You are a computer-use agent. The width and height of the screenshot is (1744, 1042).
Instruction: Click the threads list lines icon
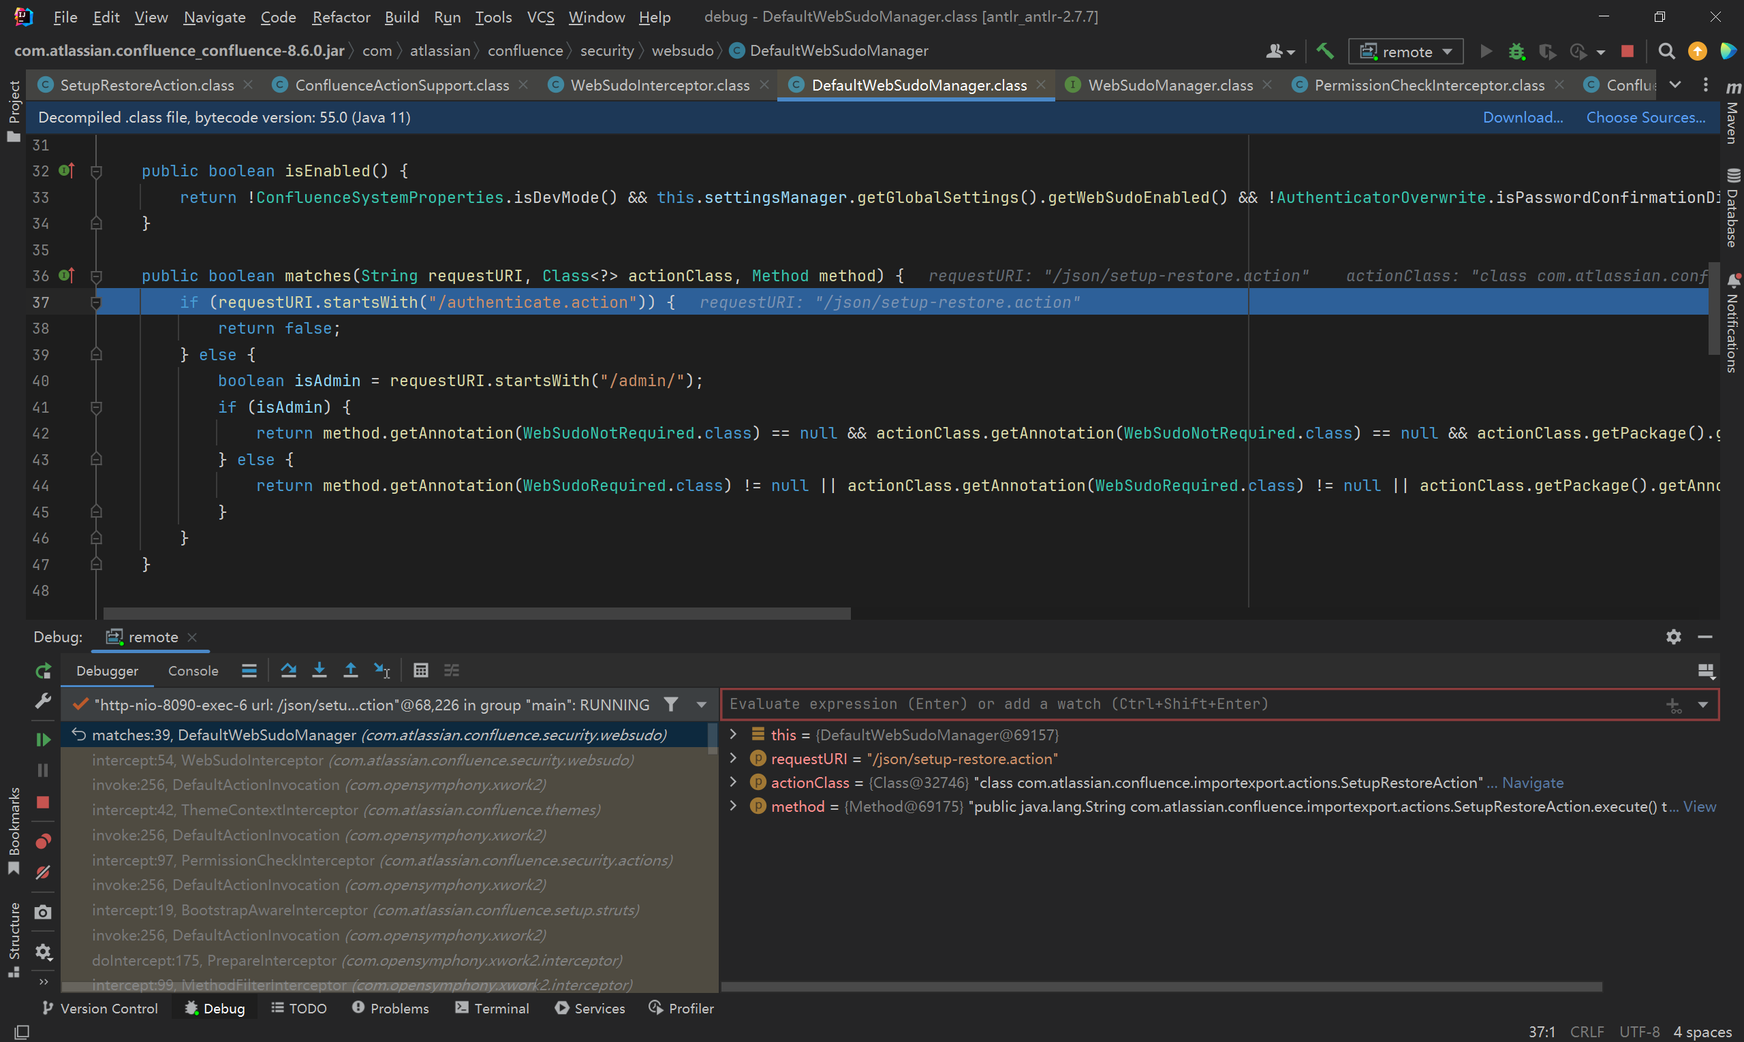click(x=249, y=671)
